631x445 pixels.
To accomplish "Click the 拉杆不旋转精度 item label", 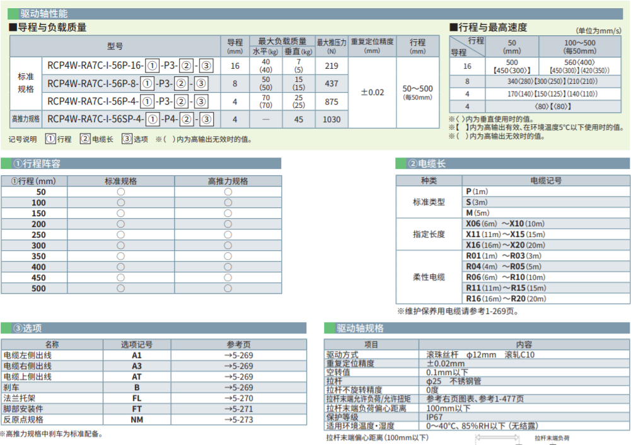I will tap(354, 390).
